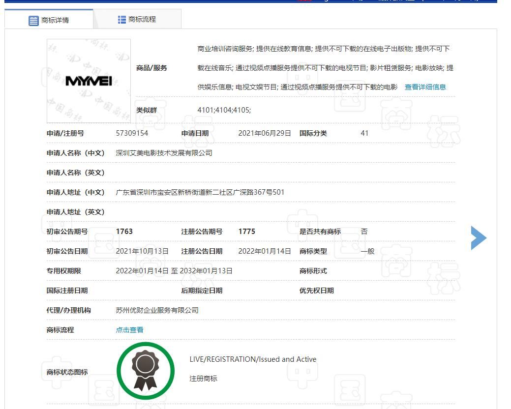Viewport: 511px width, 409px height.
Task: Select the MYMEI trademark logo image
Action: pos(88,80)
